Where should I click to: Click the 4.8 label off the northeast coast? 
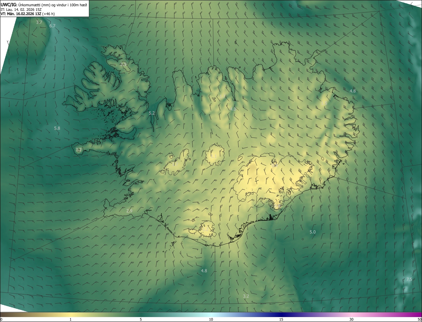coord(353,91)
